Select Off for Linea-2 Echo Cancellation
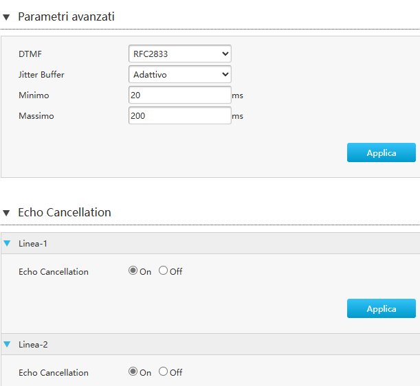This screenshot has width=420, height=386. coord(163,372)
